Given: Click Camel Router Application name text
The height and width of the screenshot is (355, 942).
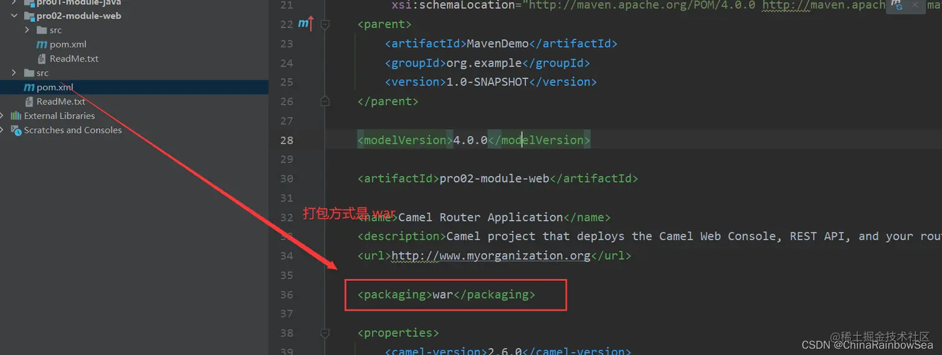Looking at the screenshot, I should coord(480,217).
